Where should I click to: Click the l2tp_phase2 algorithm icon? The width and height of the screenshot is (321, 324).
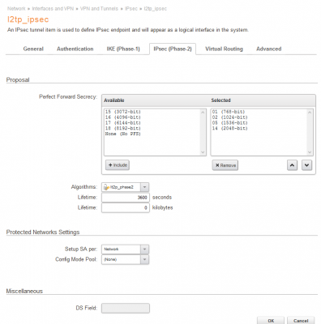click(106, 187)
